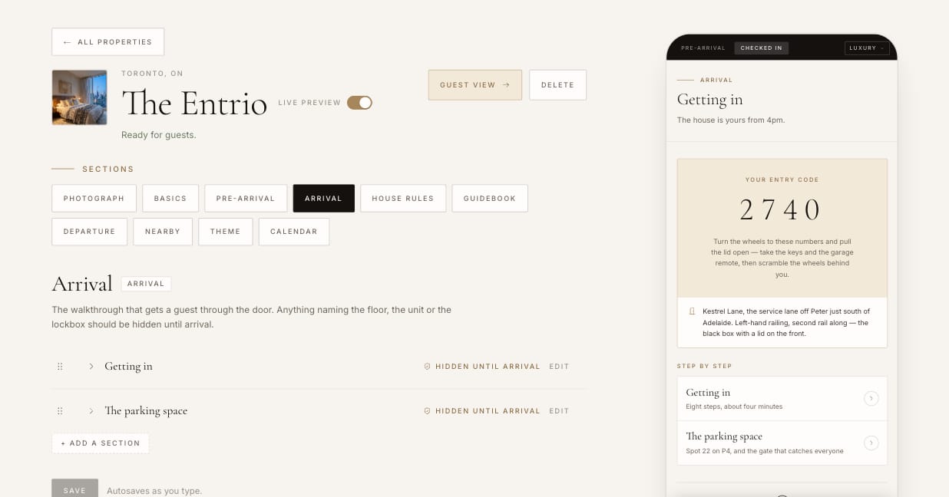
Task: Click Hidden Until Arrival label on parking space
Action: [x=488, y=411]
